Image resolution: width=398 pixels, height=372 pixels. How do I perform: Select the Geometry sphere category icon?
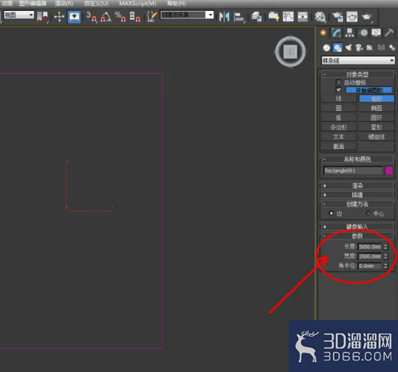327,47
